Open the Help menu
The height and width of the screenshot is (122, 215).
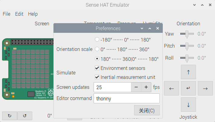(33, 14)
